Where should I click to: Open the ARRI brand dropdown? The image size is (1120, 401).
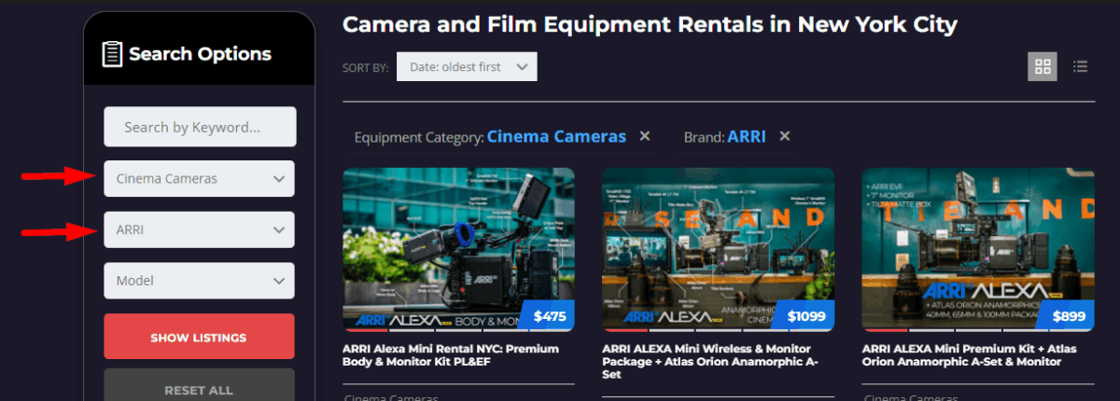point(199,229)
